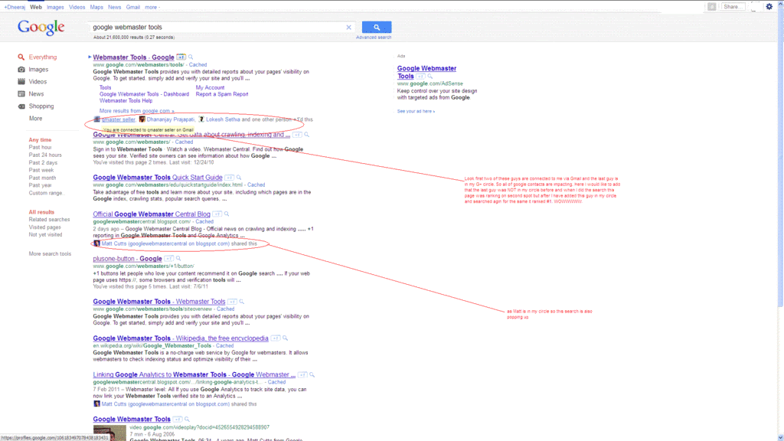Screen dimensions: 784x441
Task: Clear the search box with the X
Action: click(348, 28)
